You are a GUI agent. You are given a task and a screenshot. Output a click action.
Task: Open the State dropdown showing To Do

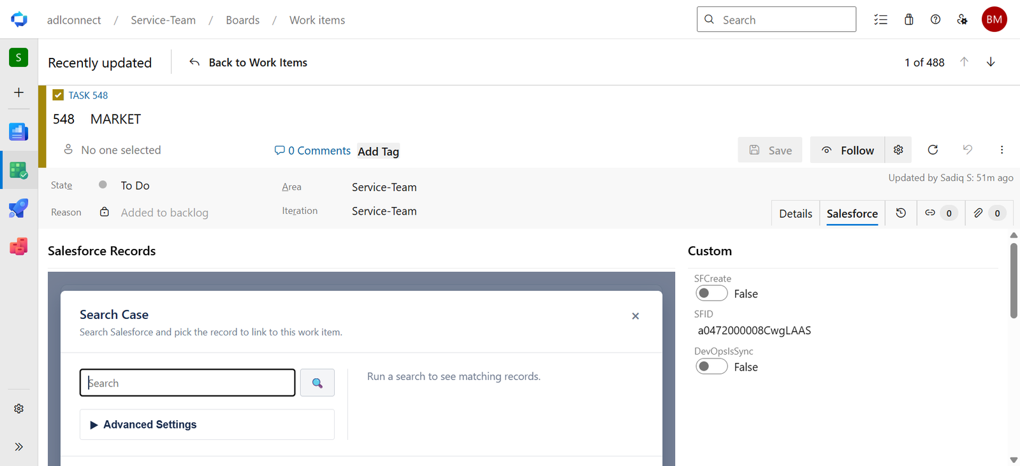click(135, 185)
